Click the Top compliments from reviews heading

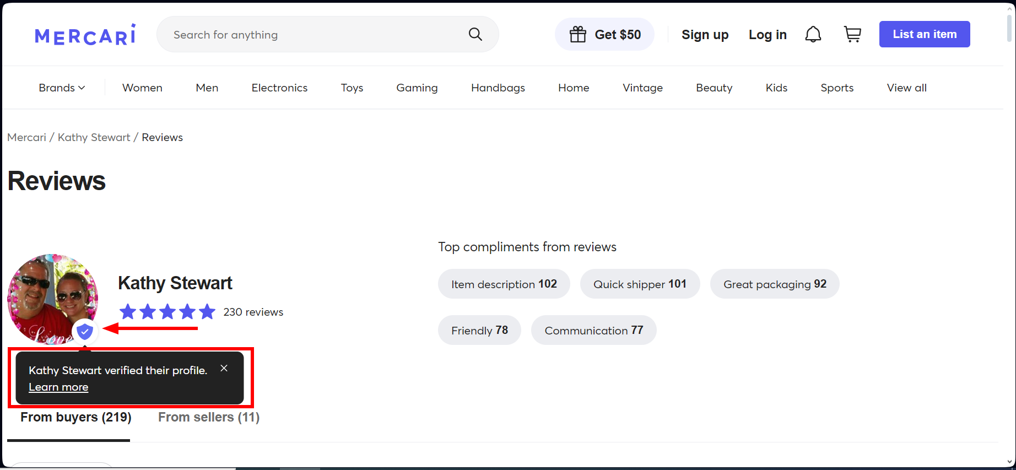(527, 247)
